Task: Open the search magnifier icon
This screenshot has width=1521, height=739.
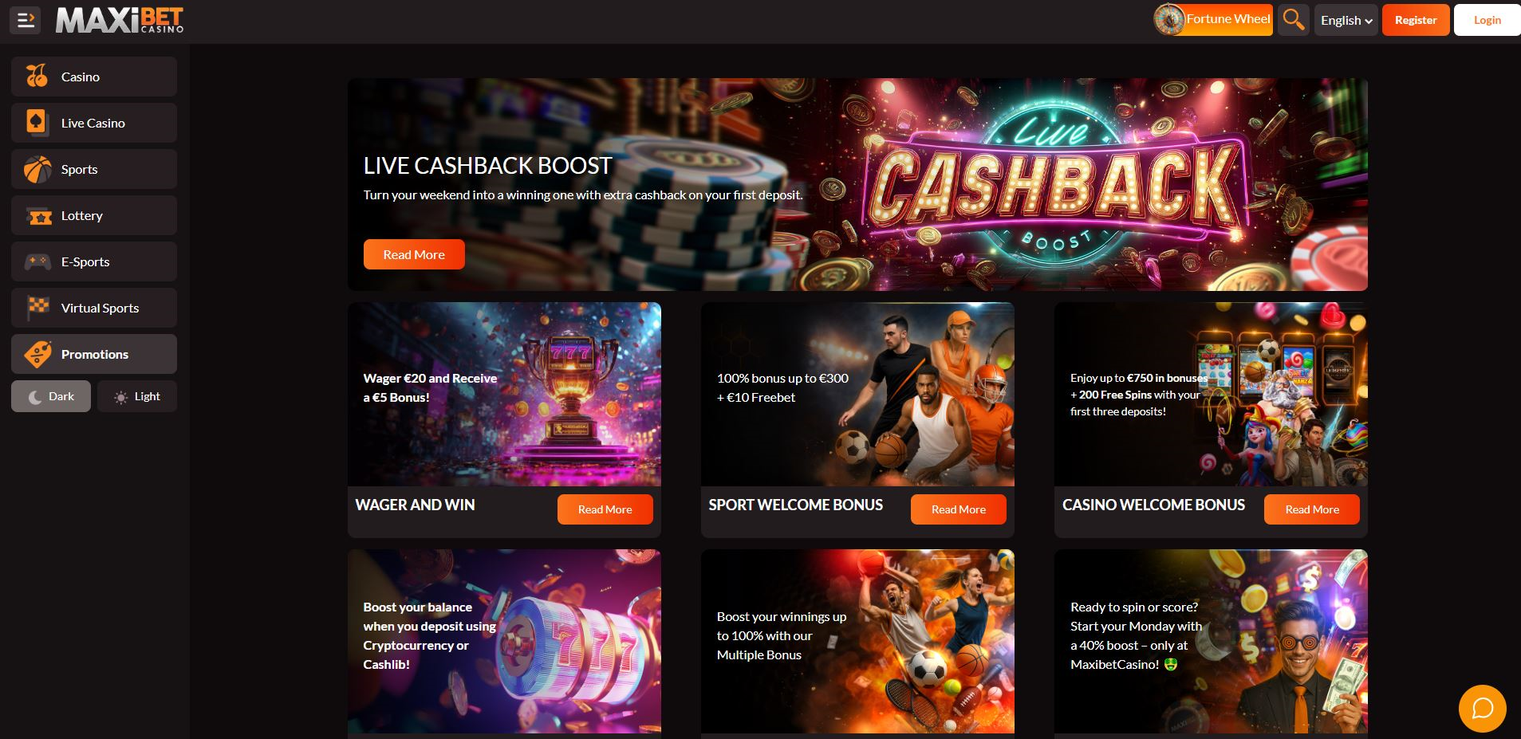Action: [1294, 20]
